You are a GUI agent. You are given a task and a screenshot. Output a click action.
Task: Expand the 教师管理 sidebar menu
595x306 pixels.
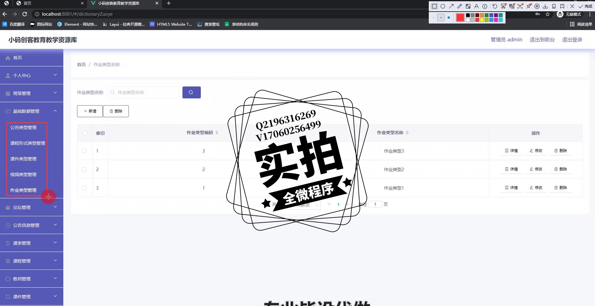tap(32, 279)
